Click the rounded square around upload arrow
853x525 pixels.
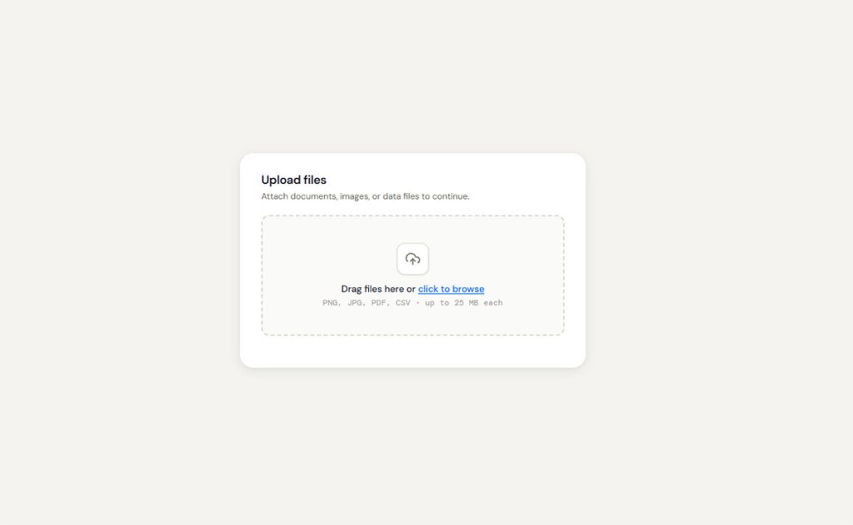click(412, 259)
